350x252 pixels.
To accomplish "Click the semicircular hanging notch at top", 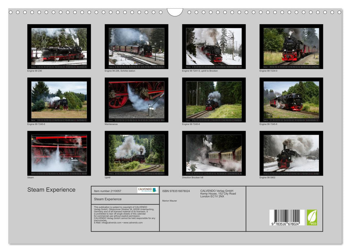I will (175, 12).
